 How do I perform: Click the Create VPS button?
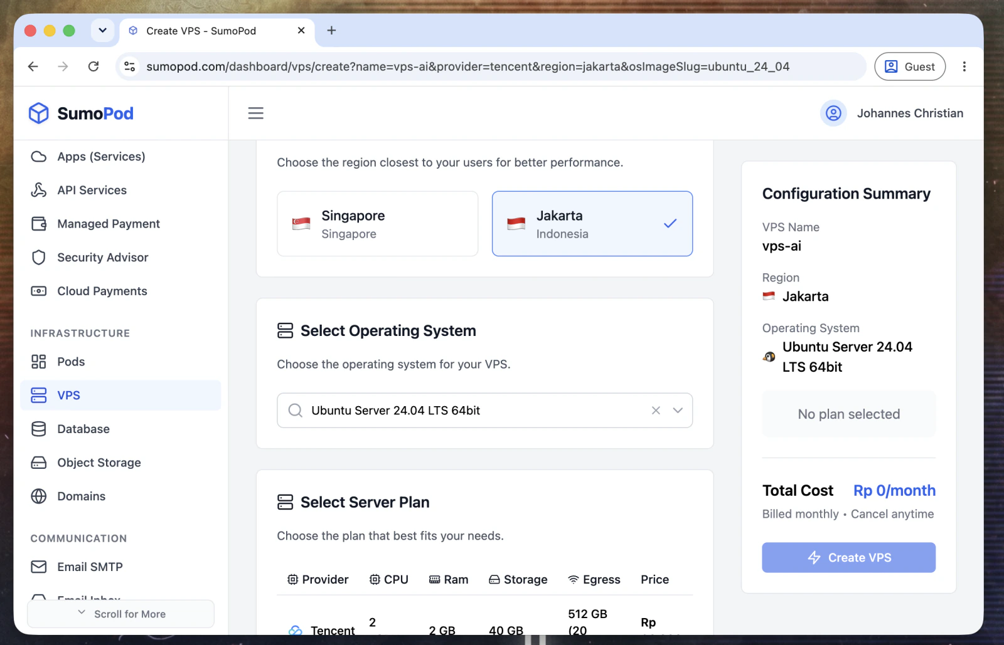848,557
